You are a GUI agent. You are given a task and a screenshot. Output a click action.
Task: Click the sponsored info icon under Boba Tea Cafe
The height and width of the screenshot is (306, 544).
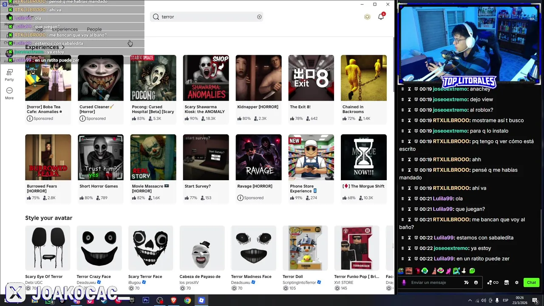(30, 119)
